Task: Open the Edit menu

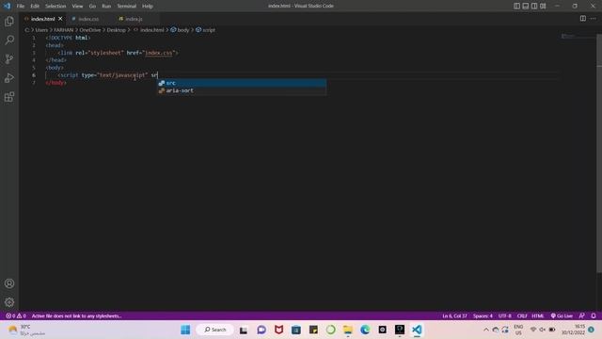Action: tap(35, 7)
